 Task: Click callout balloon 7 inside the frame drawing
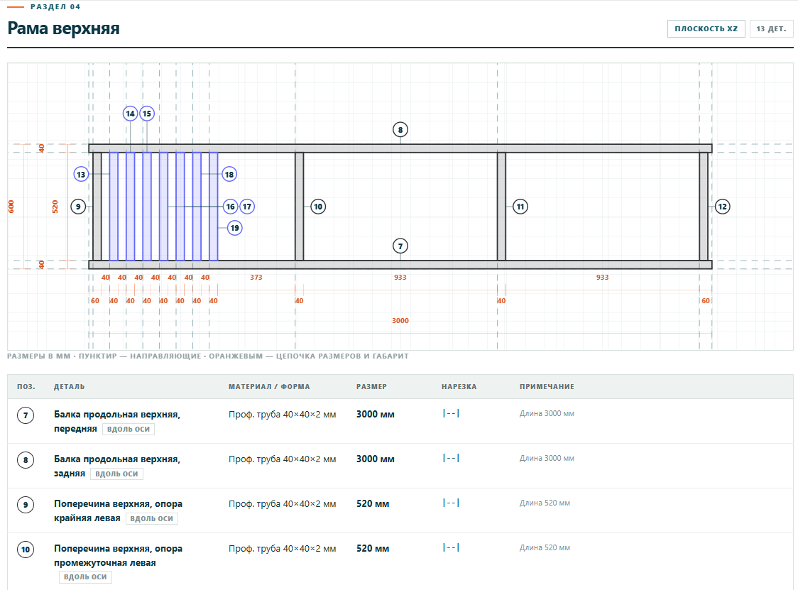click(x=400, y=246)
